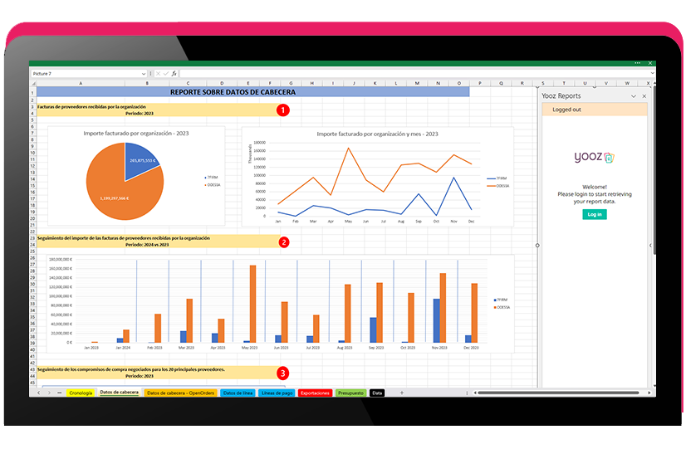The height and width of the screenshot is (449, 686).
Task: Switch to the black Data sheet tab
Action: tap(377, 393)
